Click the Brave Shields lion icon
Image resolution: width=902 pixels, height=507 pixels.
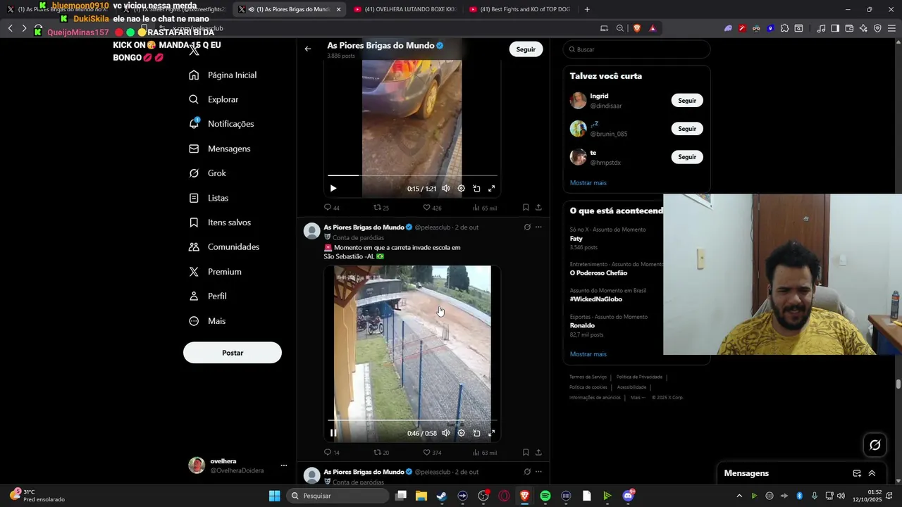[637, 28]
